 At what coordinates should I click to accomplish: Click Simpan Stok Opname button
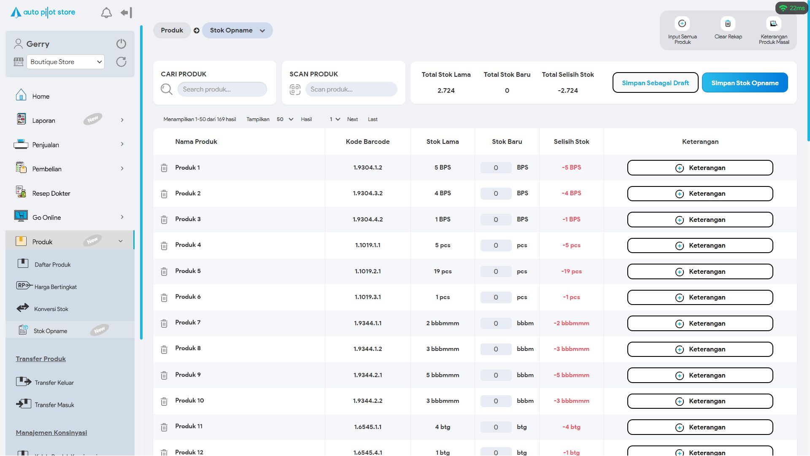tap(745, 83)
